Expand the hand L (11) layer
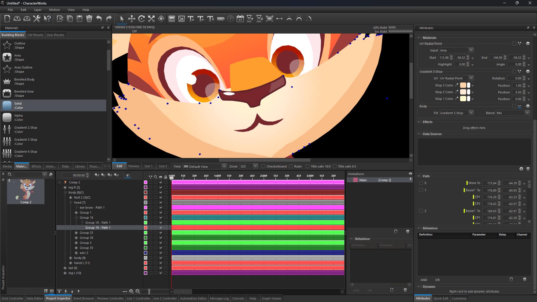Viewport: 537px width, 302px height. pyautogui.click(x=70, y=263)
